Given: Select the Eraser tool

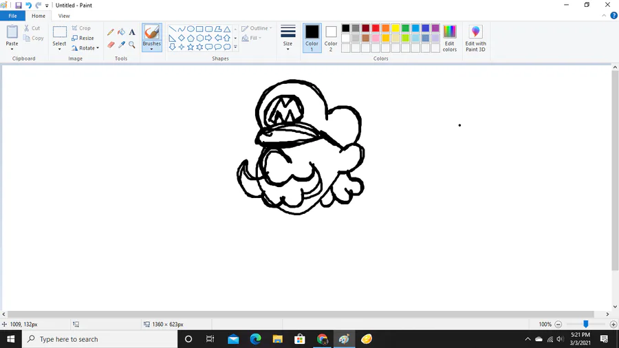Looking at the screenshot, I should coord(111,45).
